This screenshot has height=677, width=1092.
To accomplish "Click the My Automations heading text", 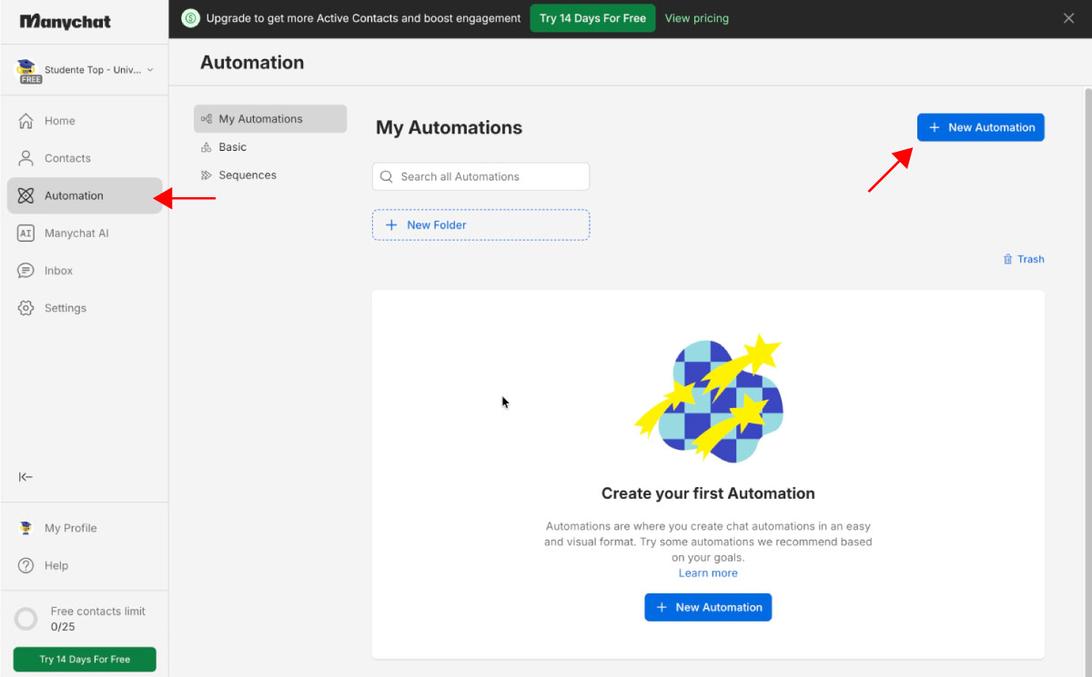I will [449, 128].
